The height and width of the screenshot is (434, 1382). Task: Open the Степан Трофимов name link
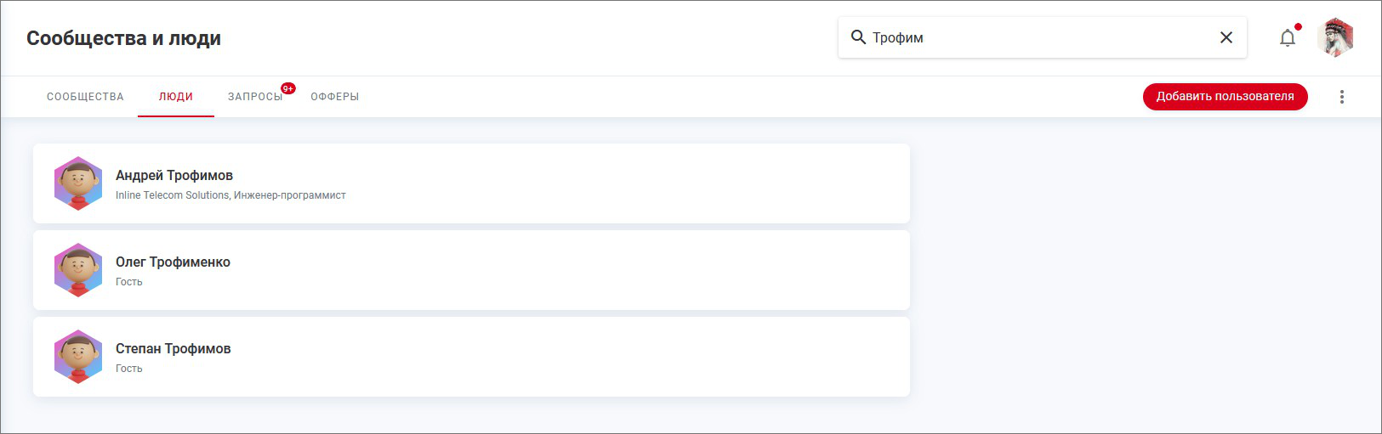[x=173, y=349]
